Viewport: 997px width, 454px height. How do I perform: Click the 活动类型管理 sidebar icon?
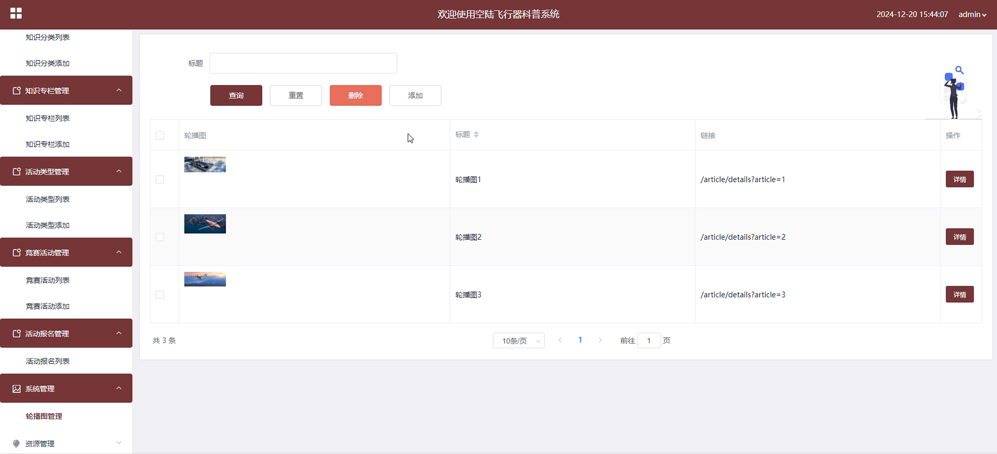click(16, 171)
